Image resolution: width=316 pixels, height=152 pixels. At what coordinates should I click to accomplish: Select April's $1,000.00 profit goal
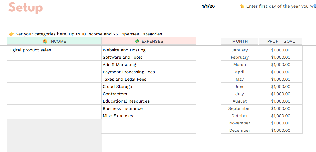click(x=281, y=72)
